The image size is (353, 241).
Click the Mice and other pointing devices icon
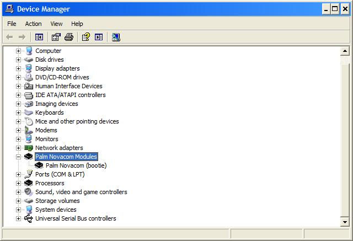pyautogui.click(x=29, y=121)
